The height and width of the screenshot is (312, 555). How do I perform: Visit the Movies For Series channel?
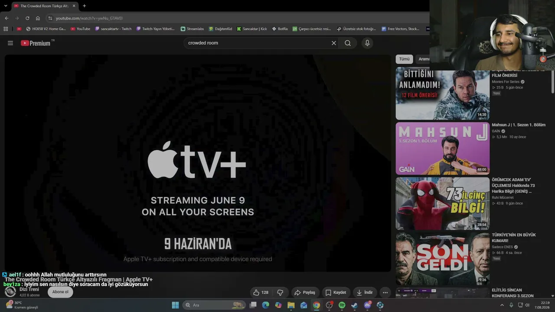506,81
